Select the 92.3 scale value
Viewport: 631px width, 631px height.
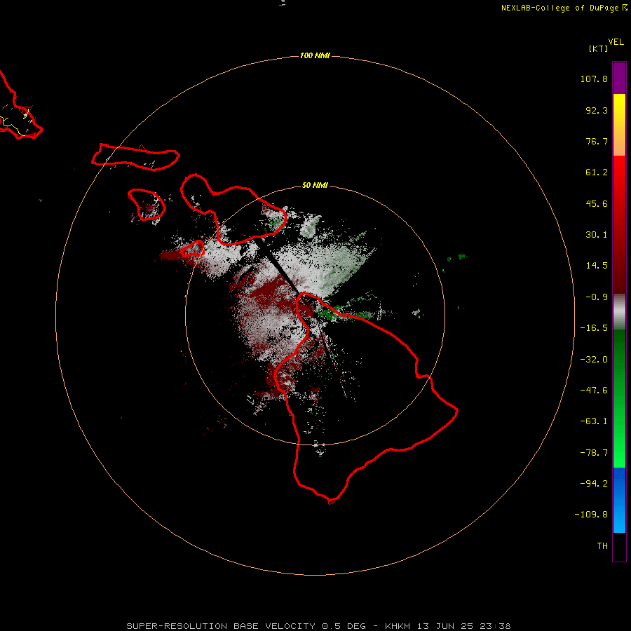point(597,110)
